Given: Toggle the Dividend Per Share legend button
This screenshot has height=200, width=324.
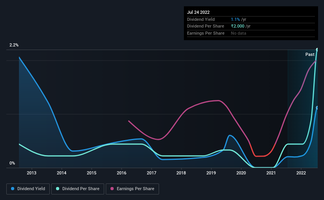Looking at the screenshot, I should click(x=78, y=189).
